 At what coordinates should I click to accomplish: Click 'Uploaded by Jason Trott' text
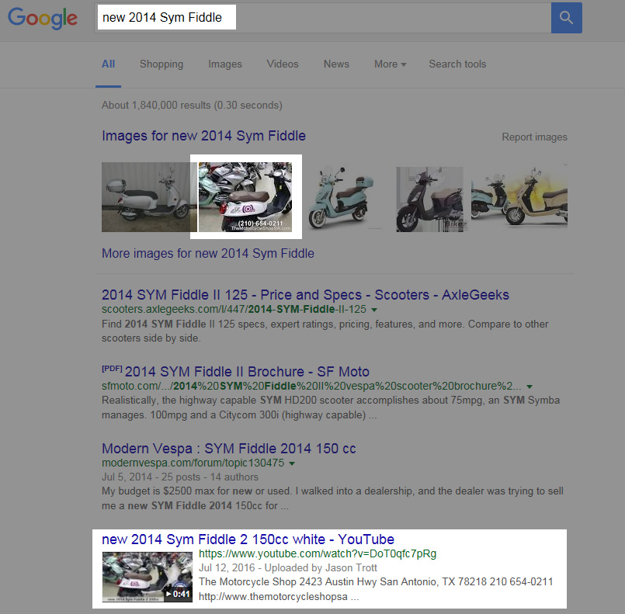click(321, 567)
